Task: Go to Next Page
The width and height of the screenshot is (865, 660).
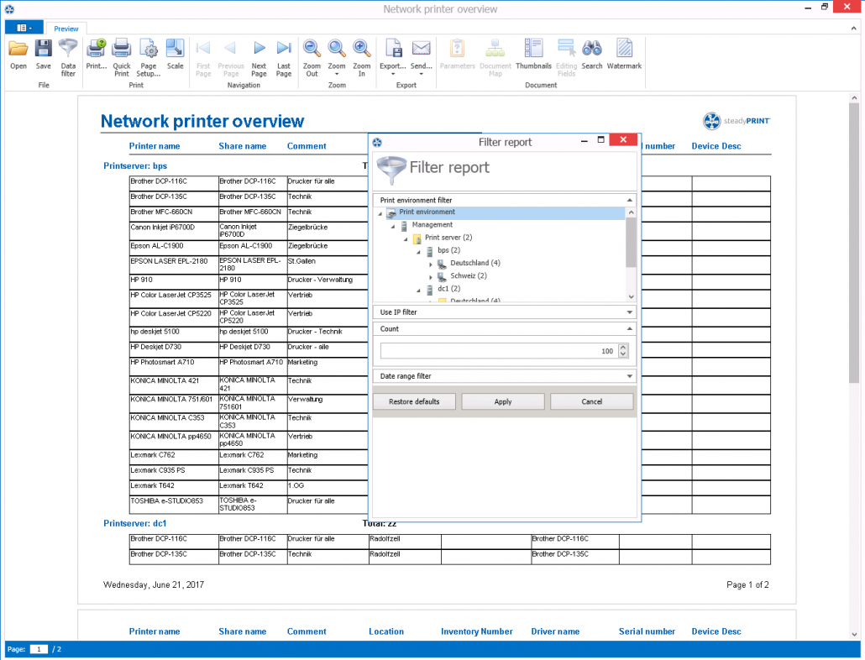Action: 259,57
